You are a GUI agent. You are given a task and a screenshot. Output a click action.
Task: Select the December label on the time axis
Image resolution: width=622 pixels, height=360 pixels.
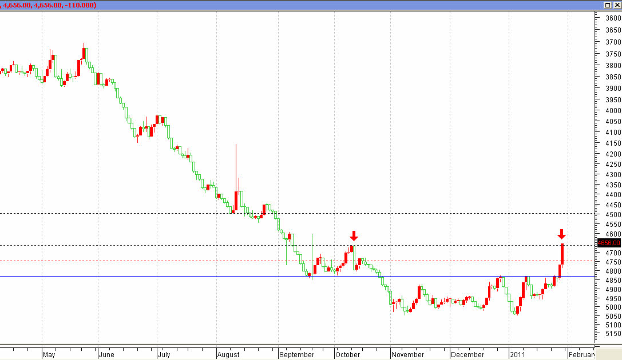(468, 354)
